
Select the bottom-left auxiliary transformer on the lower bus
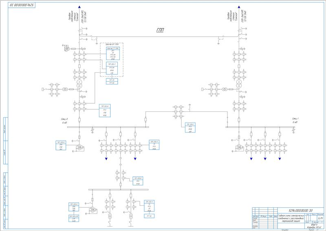pos(93,209)
